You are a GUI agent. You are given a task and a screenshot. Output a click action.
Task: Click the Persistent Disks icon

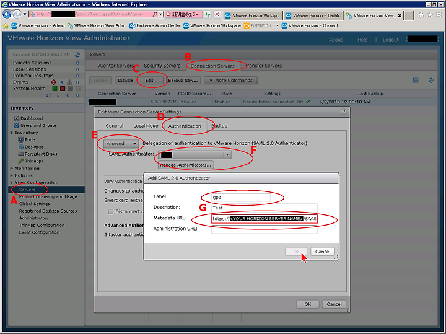(21, 154)
